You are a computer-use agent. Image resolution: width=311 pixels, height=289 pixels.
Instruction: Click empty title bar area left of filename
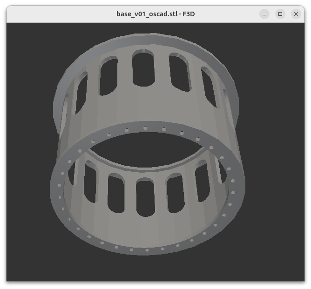[56, 14]
